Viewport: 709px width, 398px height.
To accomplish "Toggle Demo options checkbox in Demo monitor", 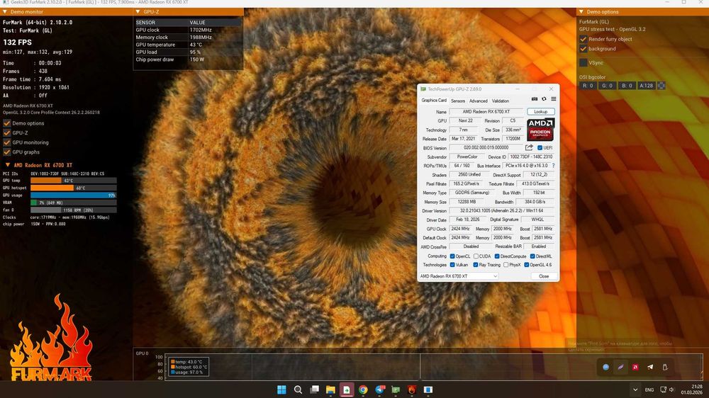I will [7, 123].
